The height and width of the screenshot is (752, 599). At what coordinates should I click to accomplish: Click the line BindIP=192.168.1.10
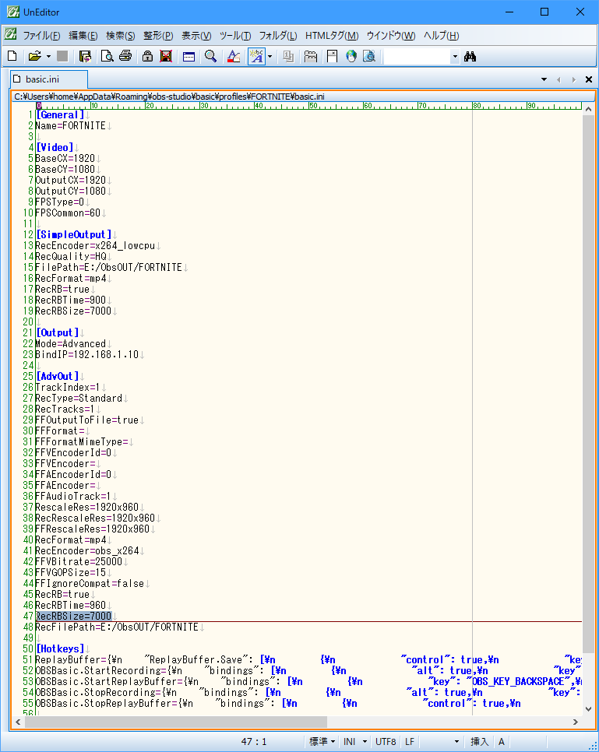pos(87,354)
